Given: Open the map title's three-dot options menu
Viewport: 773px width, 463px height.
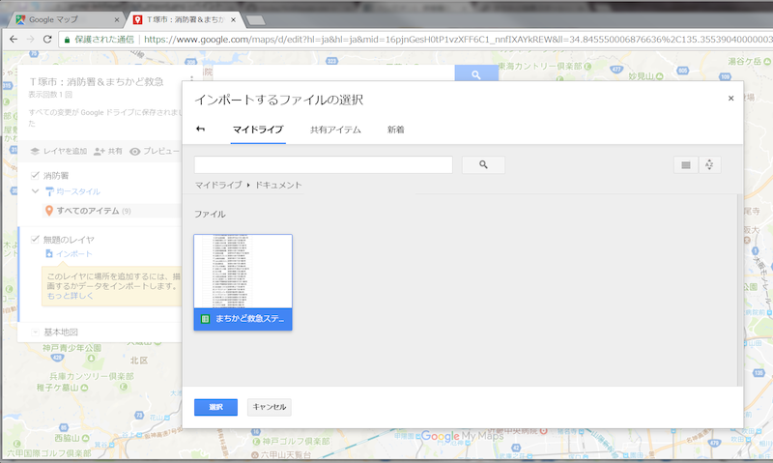Looking at the screenshot, I should (x=192, y=79).
